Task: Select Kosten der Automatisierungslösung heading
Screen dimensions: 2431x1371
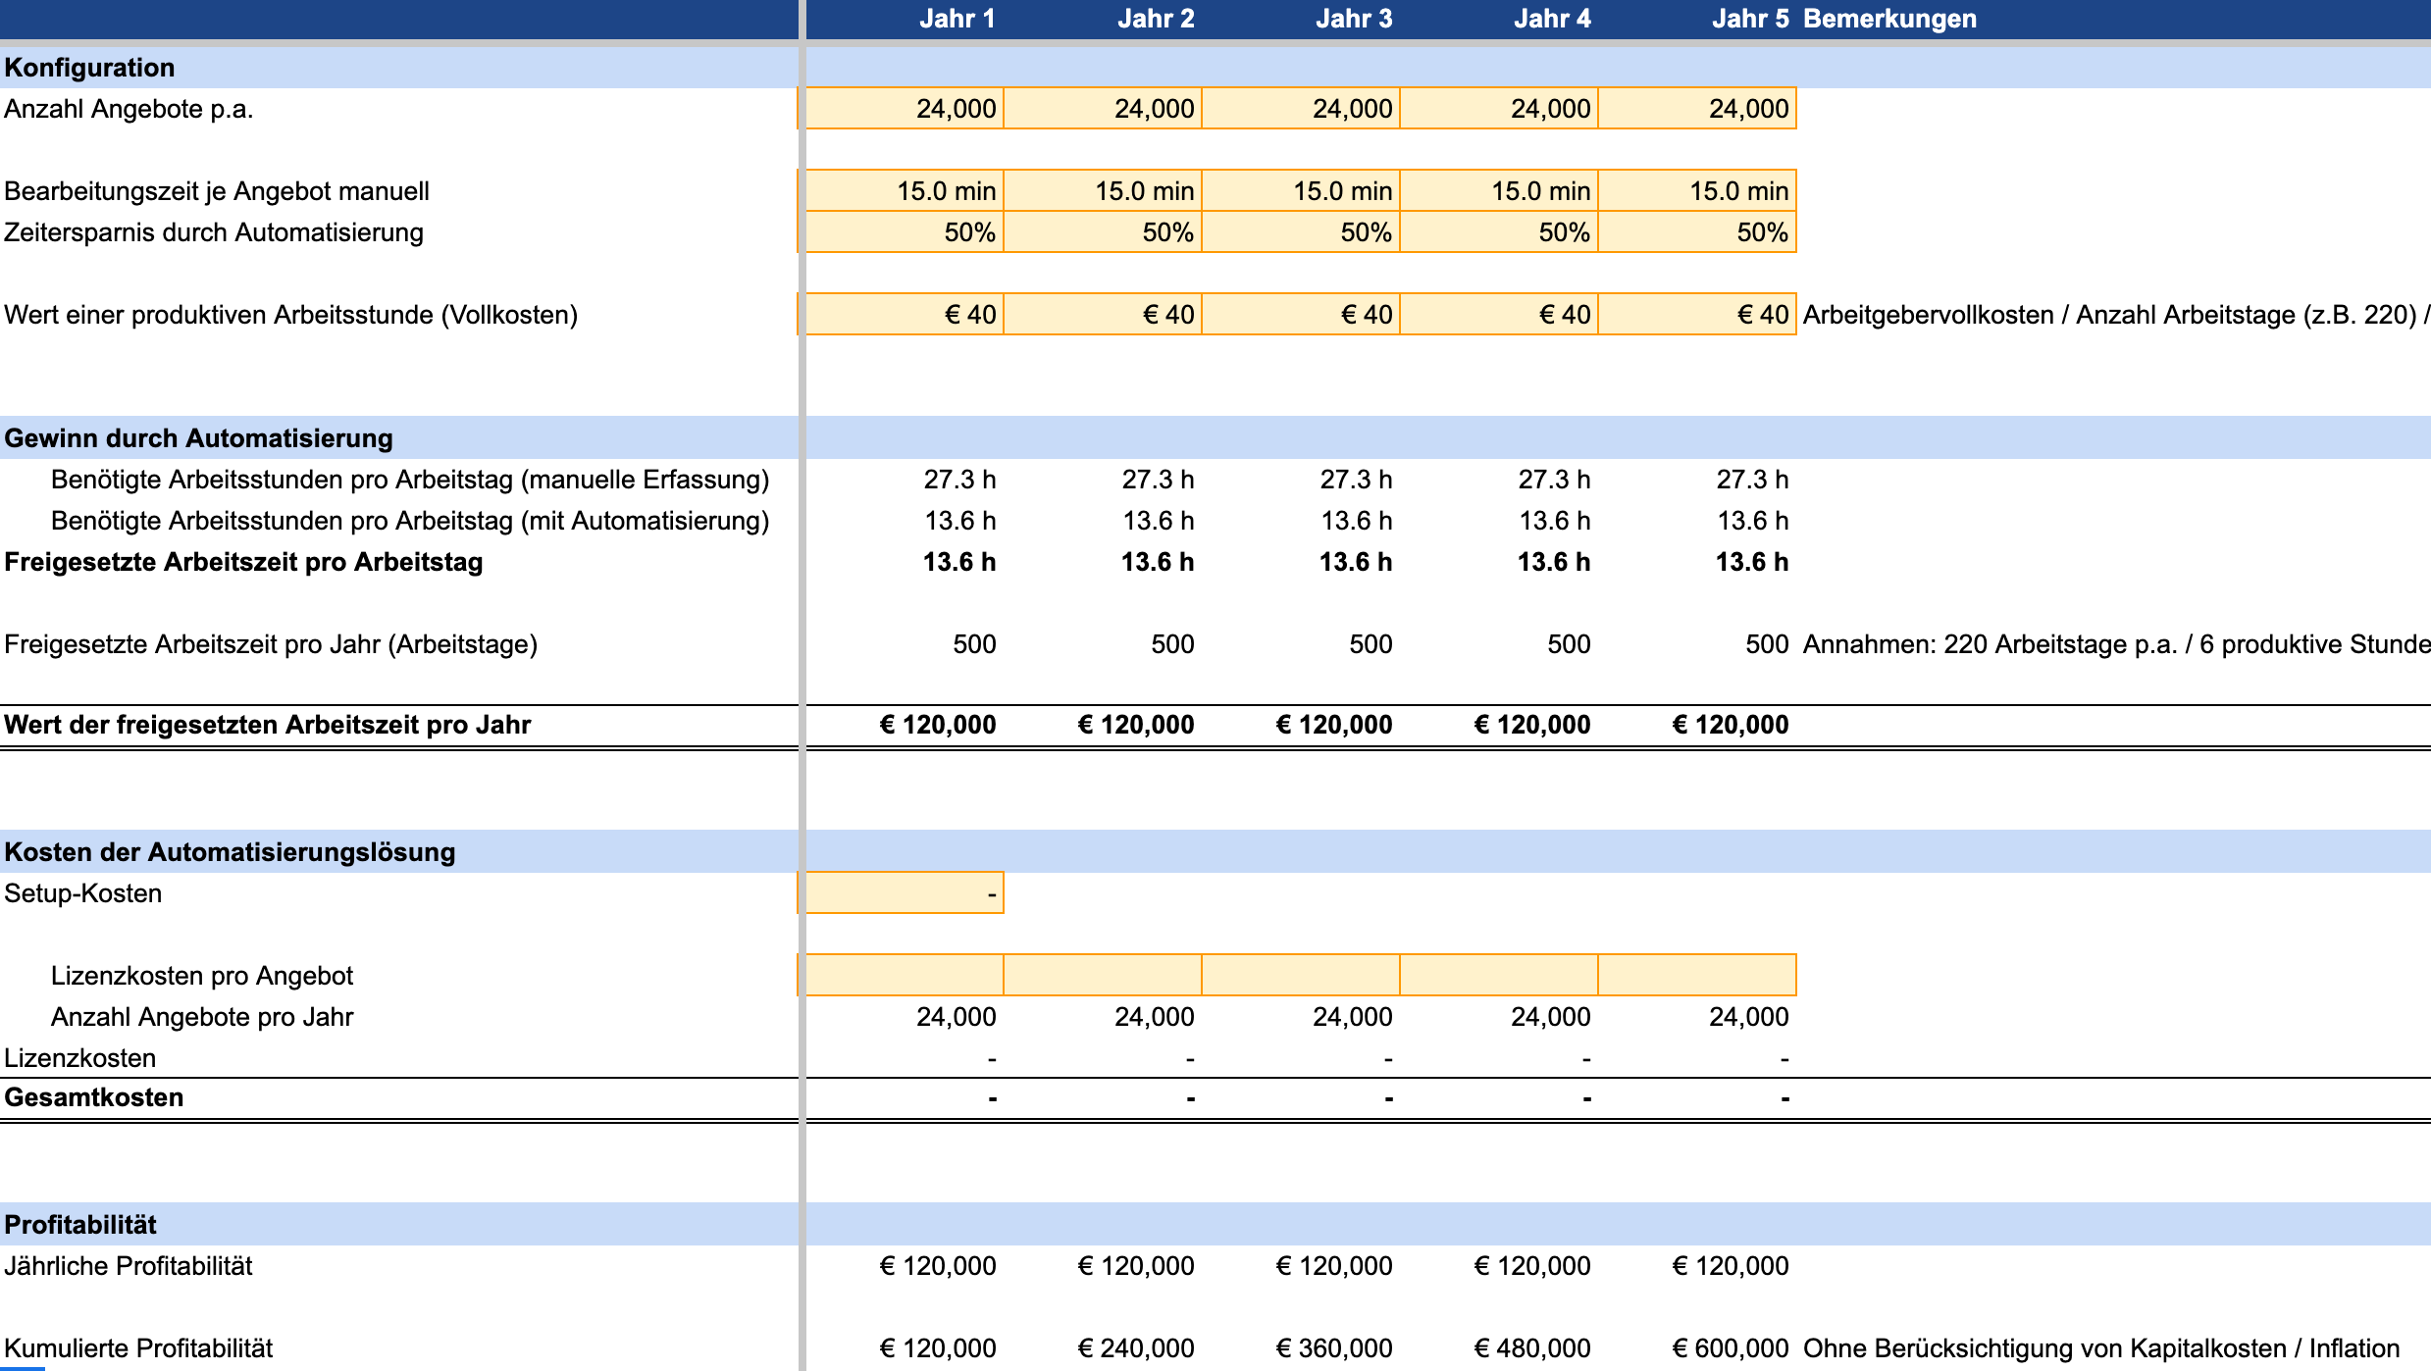Action: click(230, 852)
